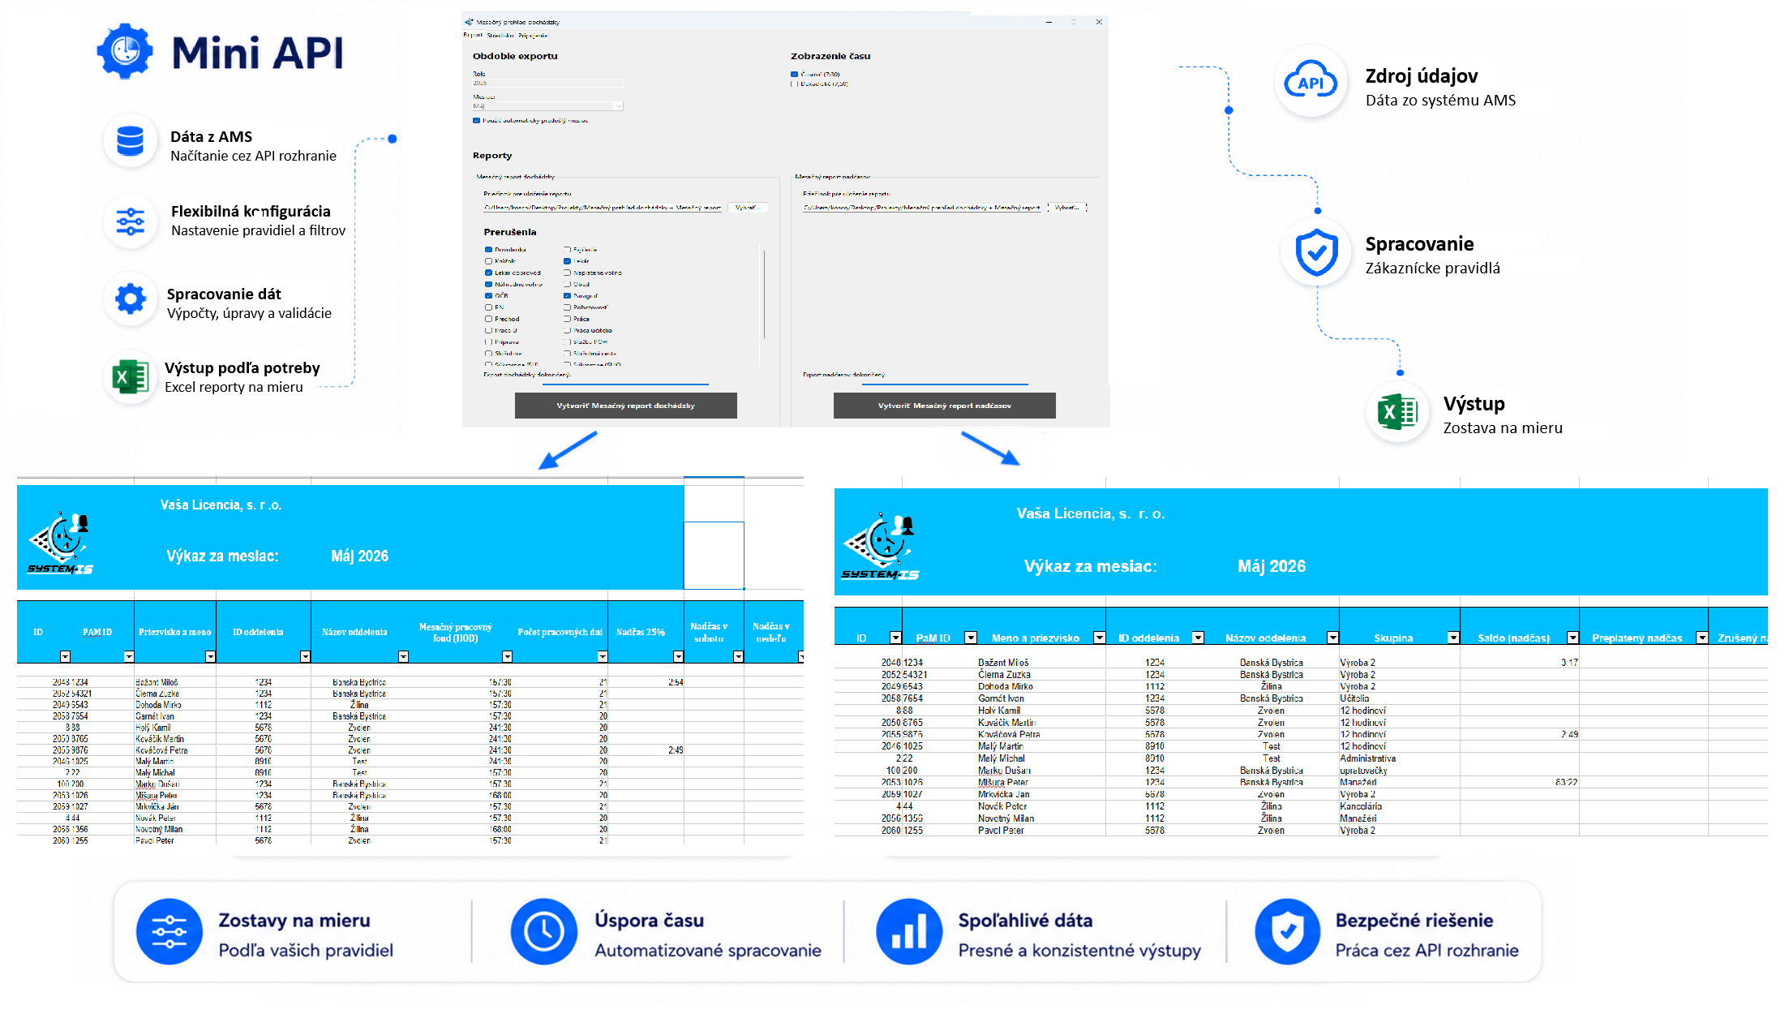Open the Nadčas 25% column filter
The height and width of the screenshot is (1018, 1789).
pyautogui.click(x=678, y=656)
